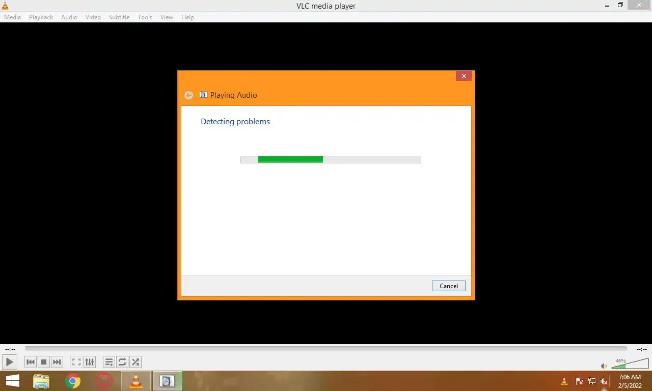This screenshot has height=391, width=652.
Task: Open the Subtitle menu
Action: 119,17
